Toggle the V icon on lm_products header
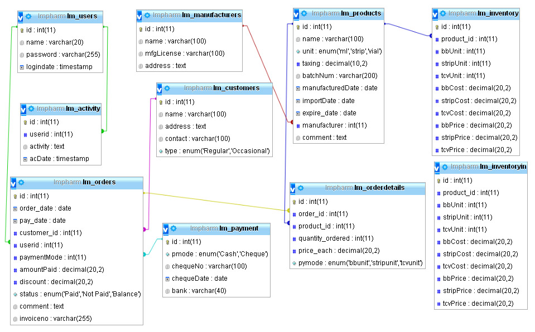Screen dimensions: 535x332 click(295, 13)
